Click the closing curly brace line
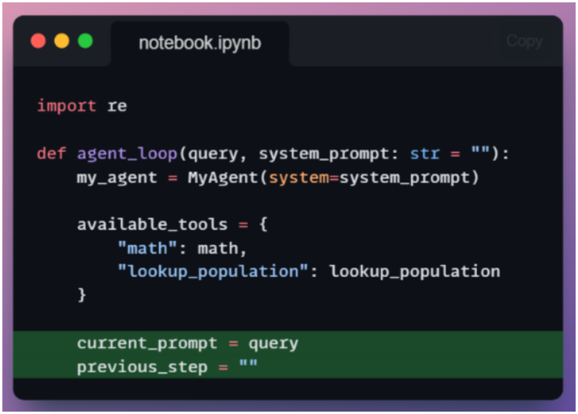The image size is (578, 414). point(81,295)
